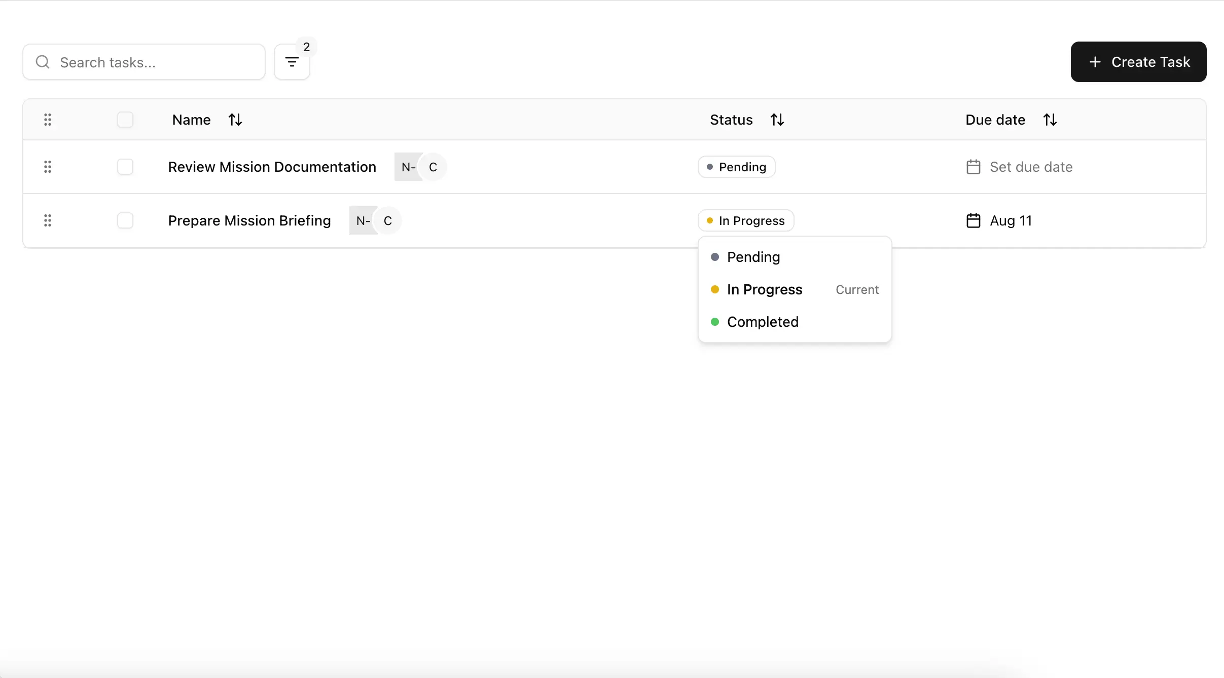Click the yellow In Progress status badge
The image size is (1224, 678).
tap(744, 220)
